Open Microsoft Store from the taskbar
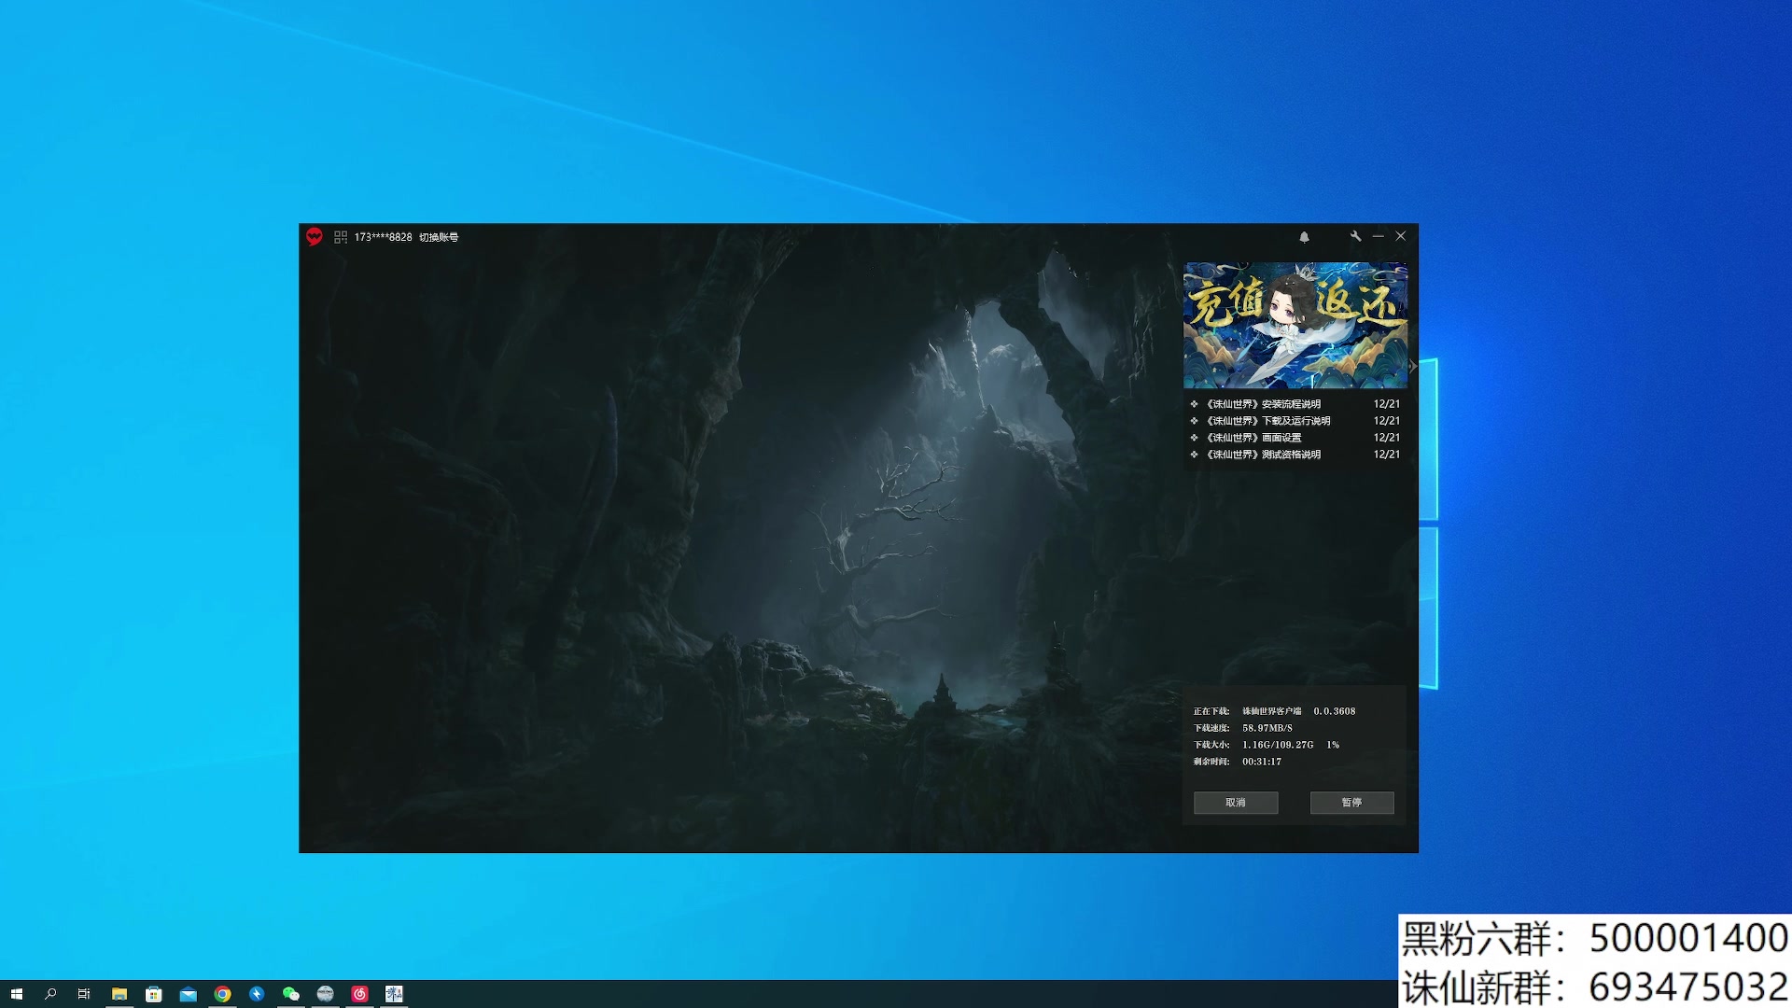Viewport: 1792px width, 1008px height. coord(154,994)
